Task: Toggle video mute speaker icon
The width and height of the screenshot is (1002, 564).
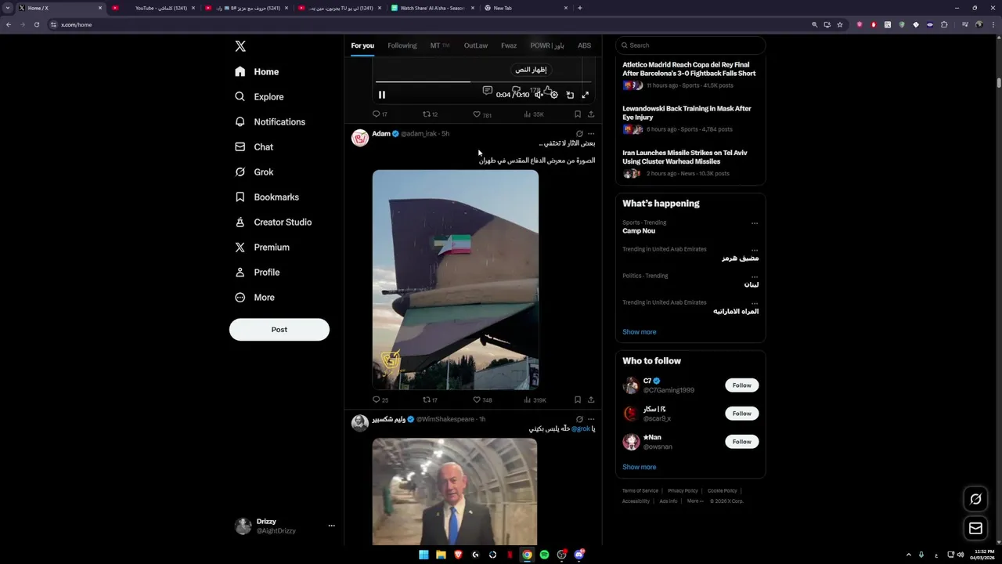Action: (x=539, y=95)
